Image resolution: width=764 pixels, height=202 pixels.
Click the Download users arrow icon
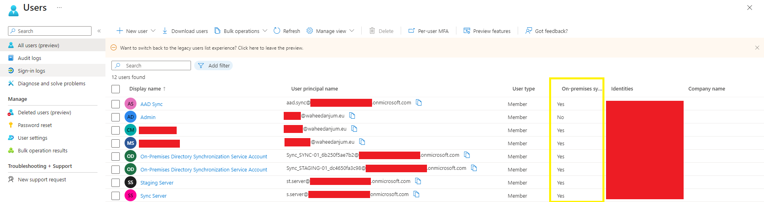(165, 31)
